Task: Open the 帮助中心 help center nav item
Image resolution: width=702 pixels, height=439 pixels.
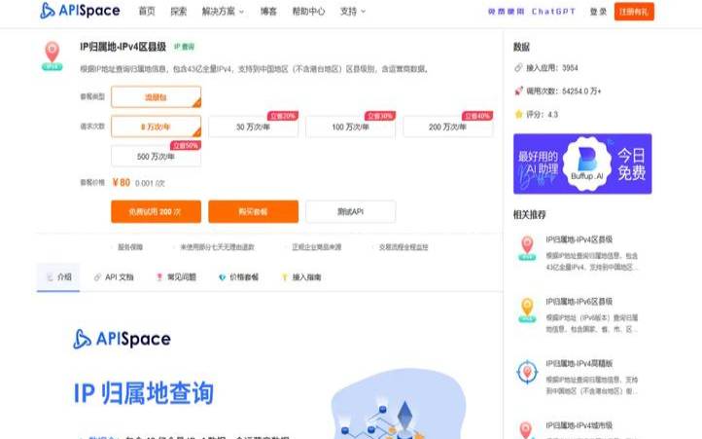Action: coord(308,12)
